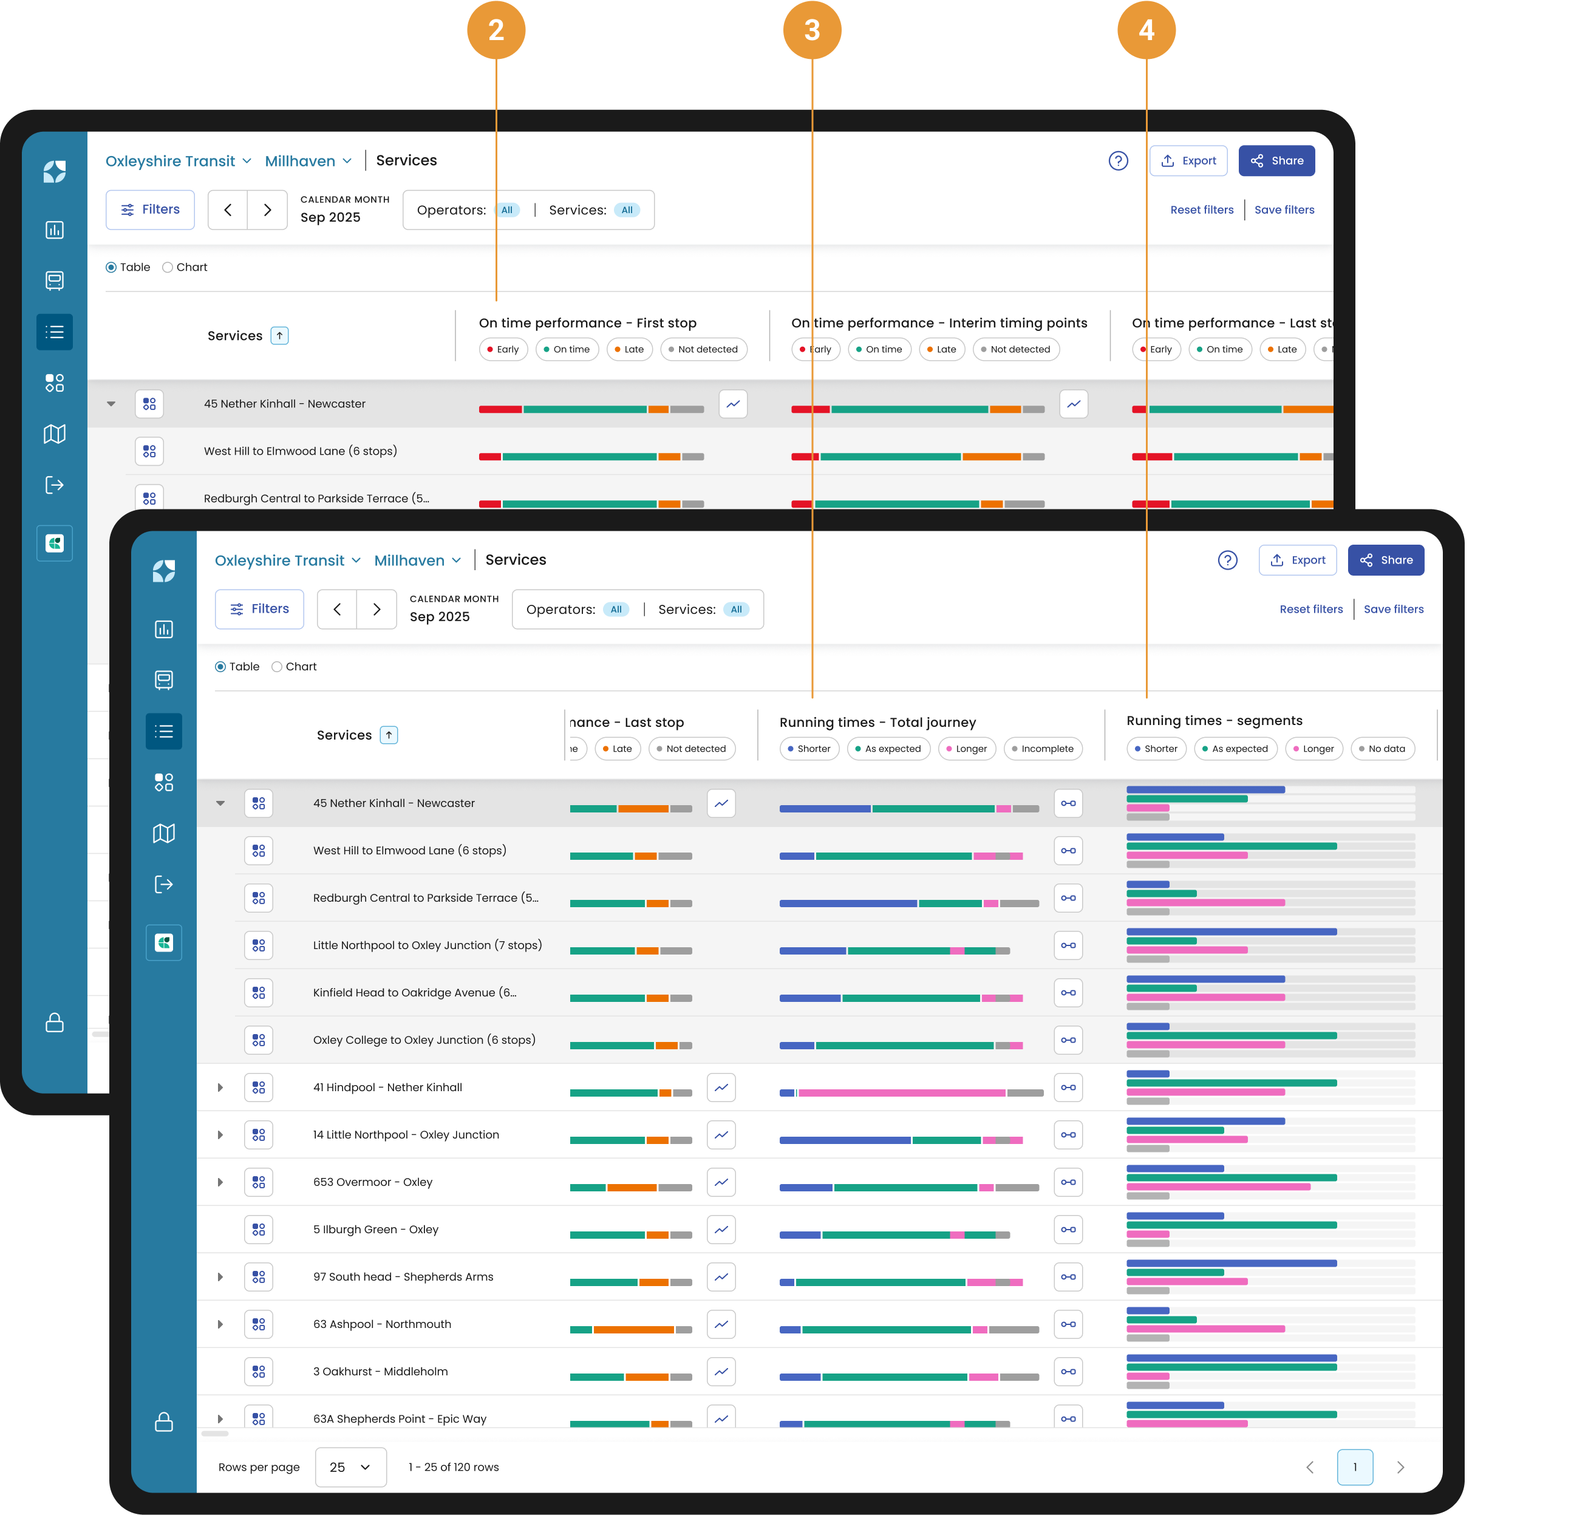Select the Table radio button in the front window

[x=221, y=666]
